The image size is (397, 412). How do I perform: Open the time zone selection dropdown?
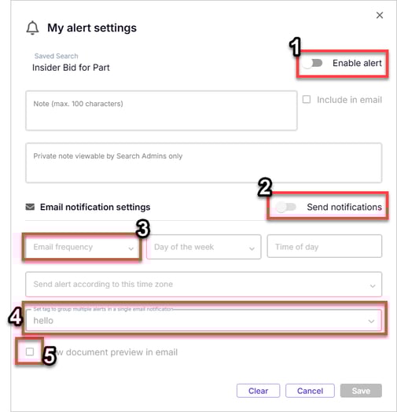pyautogui.click(x=204, y=285)
